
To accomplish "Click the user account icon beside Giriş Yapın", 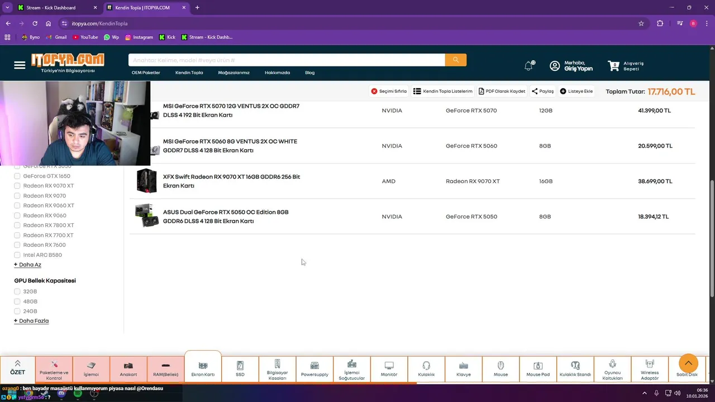I will click(x=555, y=66).
